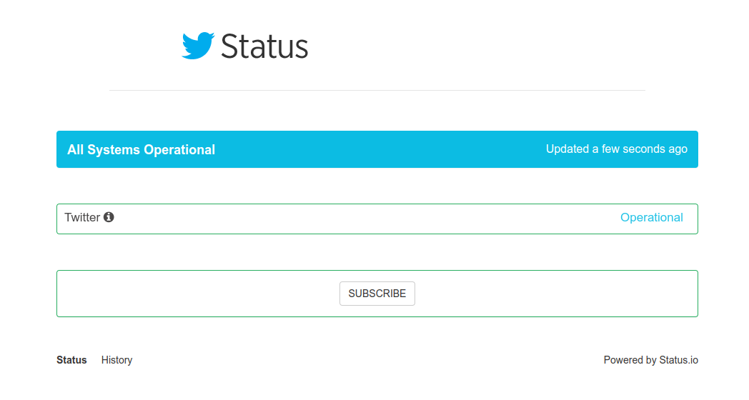Click the empty area right of SUBSCRIBE
This screenshot has width=749, height=400.
click(x=557, y=294)
